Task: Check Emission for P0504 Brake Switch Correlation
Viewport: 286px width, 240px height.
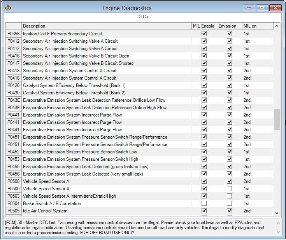Action: click(229, 203)
